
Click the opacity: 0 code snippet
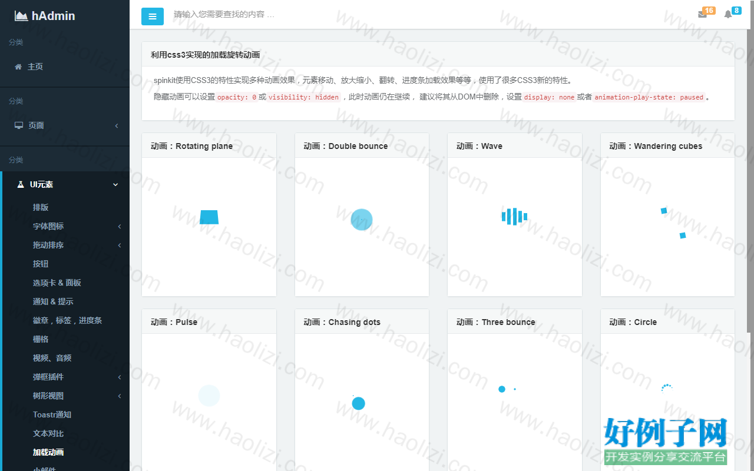pyautogui.click(x=237, y=97)
